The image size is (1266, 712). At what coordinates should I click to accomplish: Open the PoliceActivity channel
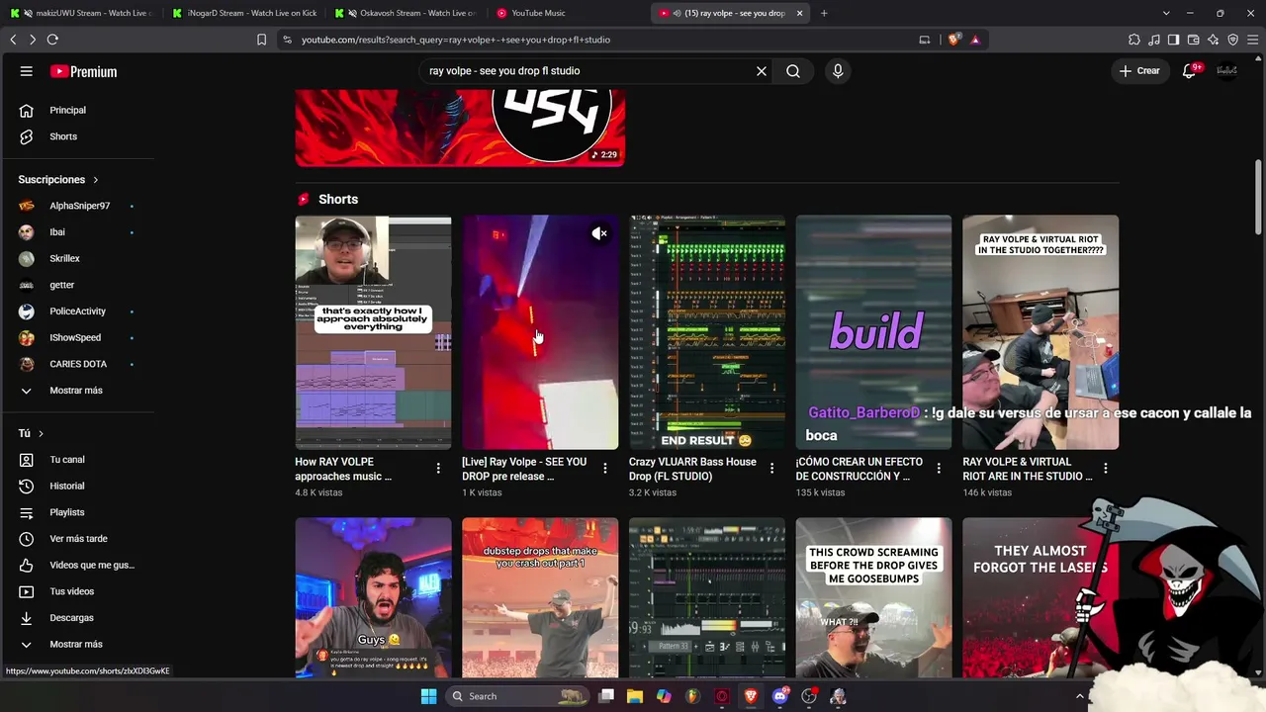coord(77,311)
